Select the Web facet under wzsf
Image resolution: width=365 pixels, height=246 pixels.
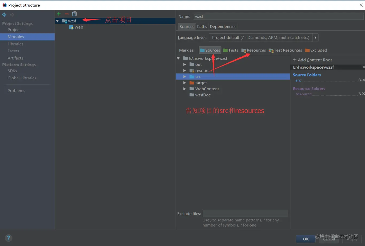(76, 27)
